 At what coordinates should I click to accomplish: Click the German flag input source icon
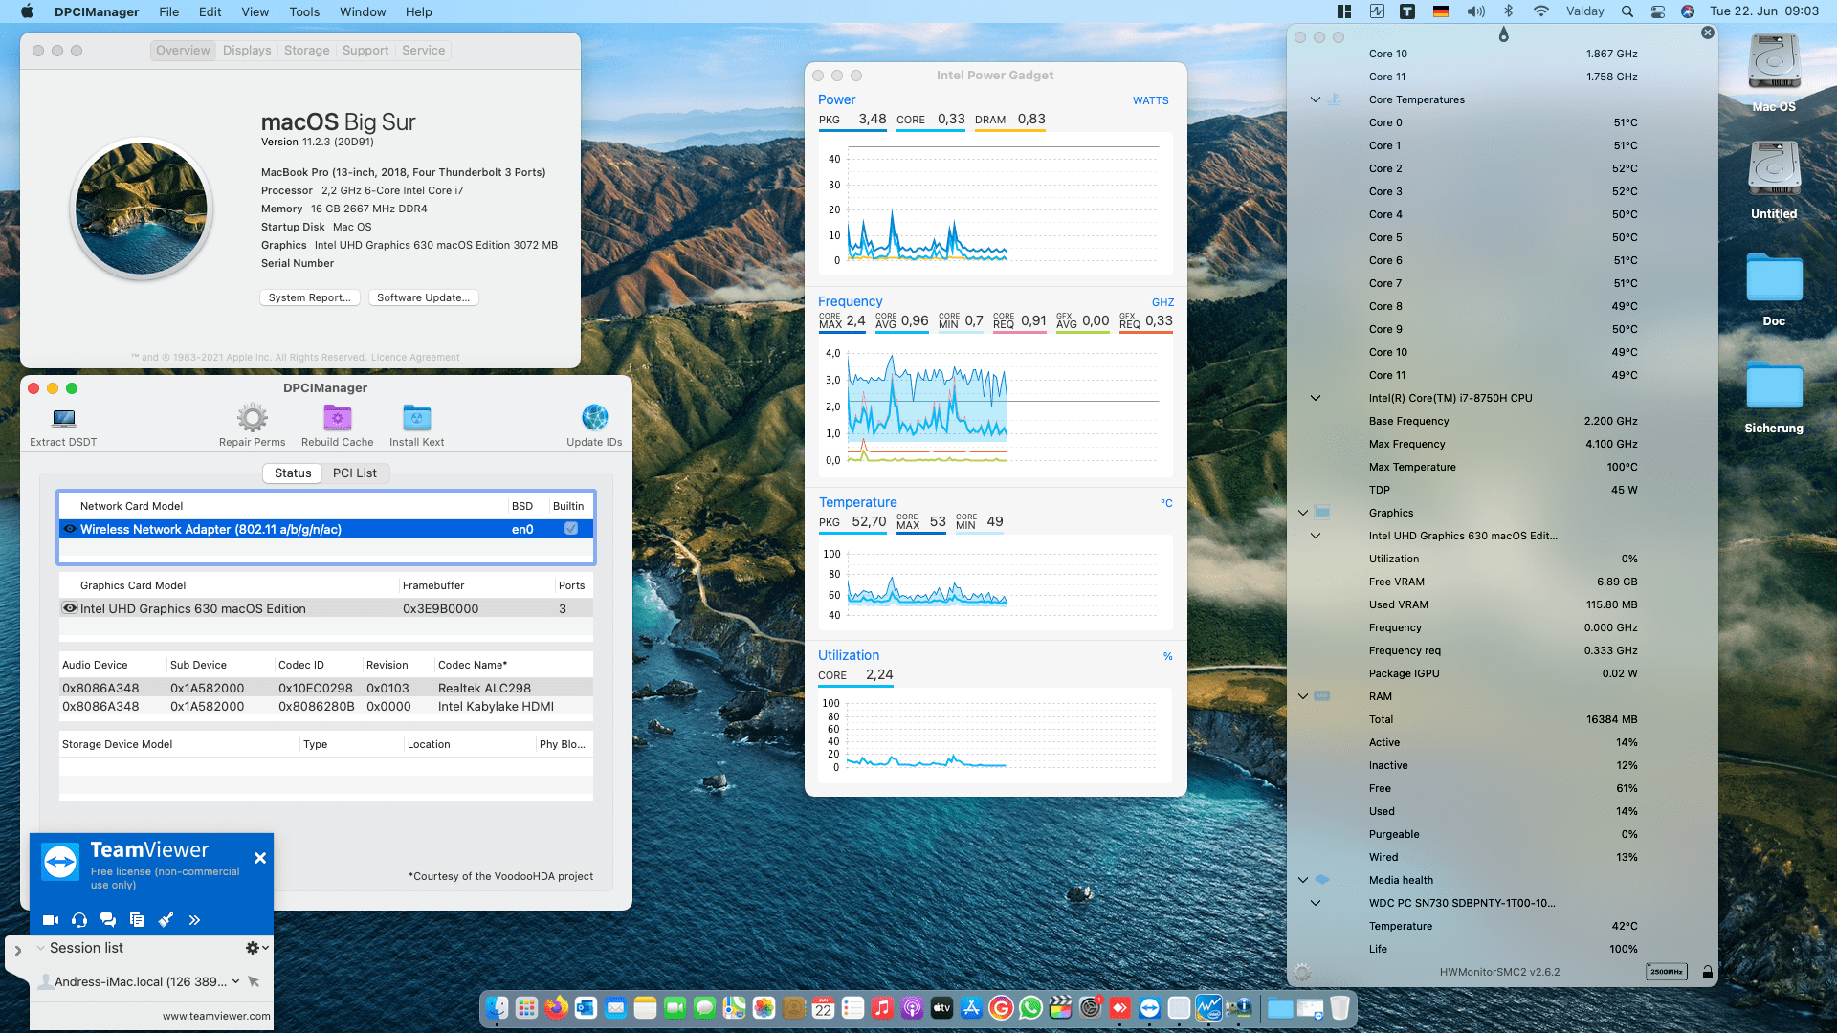point(1440,11)
